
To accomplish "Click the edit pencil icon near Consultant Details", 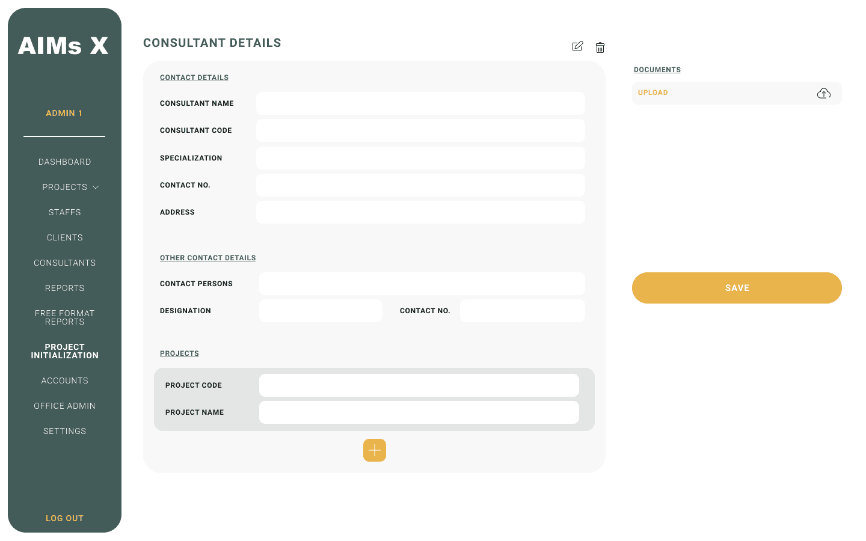I will click(577, 46).
